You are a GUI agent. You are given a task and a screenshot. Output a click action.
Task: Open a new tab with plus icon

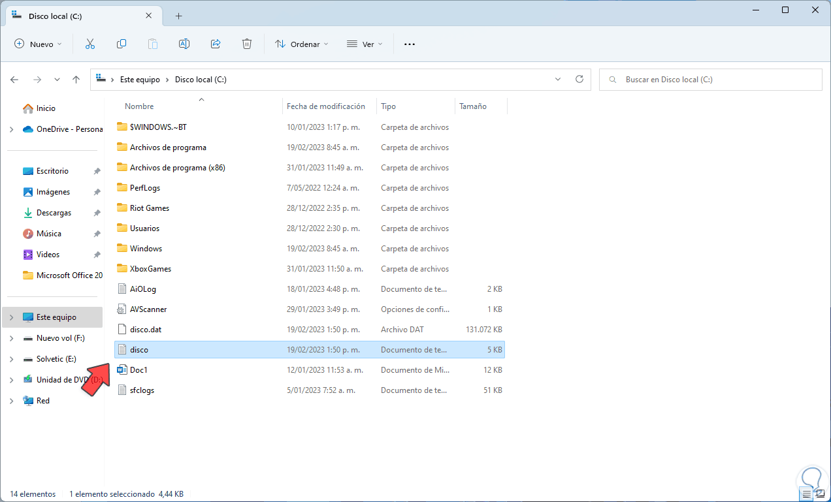click(179, 16)
